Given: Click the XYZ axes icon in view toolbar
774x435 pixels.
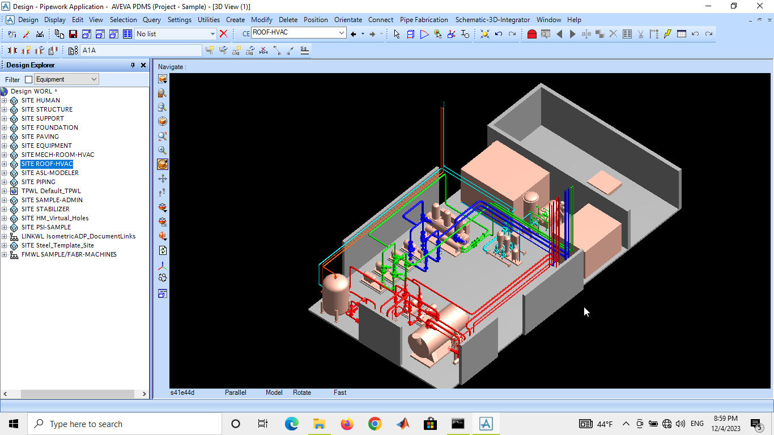Looking at the screenshot, I should tap(163, 265).
